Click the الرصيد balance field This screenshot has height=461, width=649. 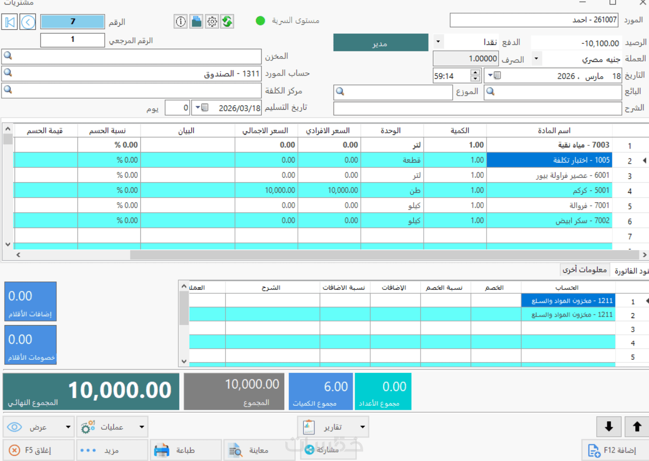577,43
